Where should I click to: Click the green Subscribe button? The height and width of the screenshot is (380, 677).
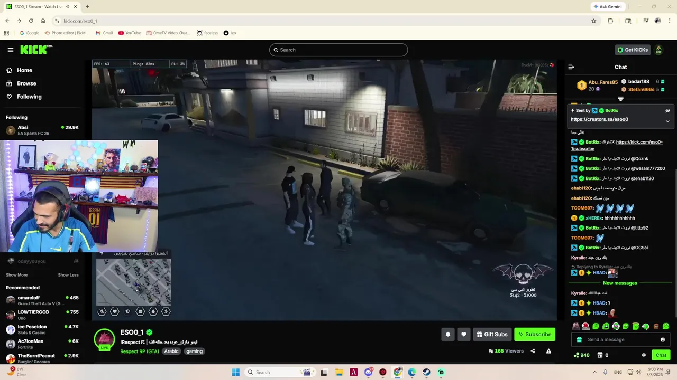tap(535, 334)
